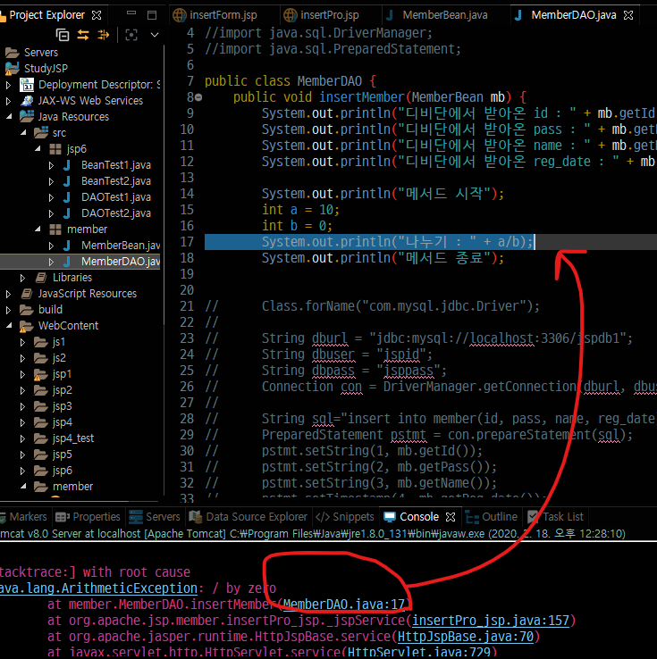The width and height of the screenshot is (657, 659).
Task: Open HttpServlet.java:729 stack trace link
Action: pos(419,652)
